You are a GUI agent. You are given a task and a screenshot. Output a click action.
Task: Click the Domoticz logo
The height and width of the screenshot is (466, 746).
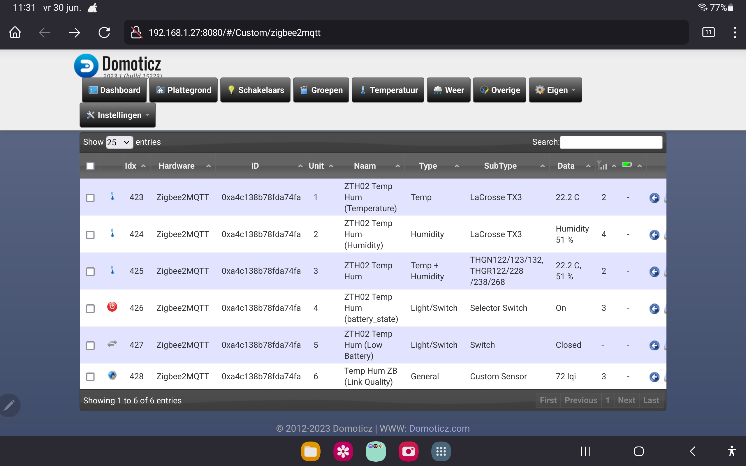pyautogui.click(x=86, y=65)
